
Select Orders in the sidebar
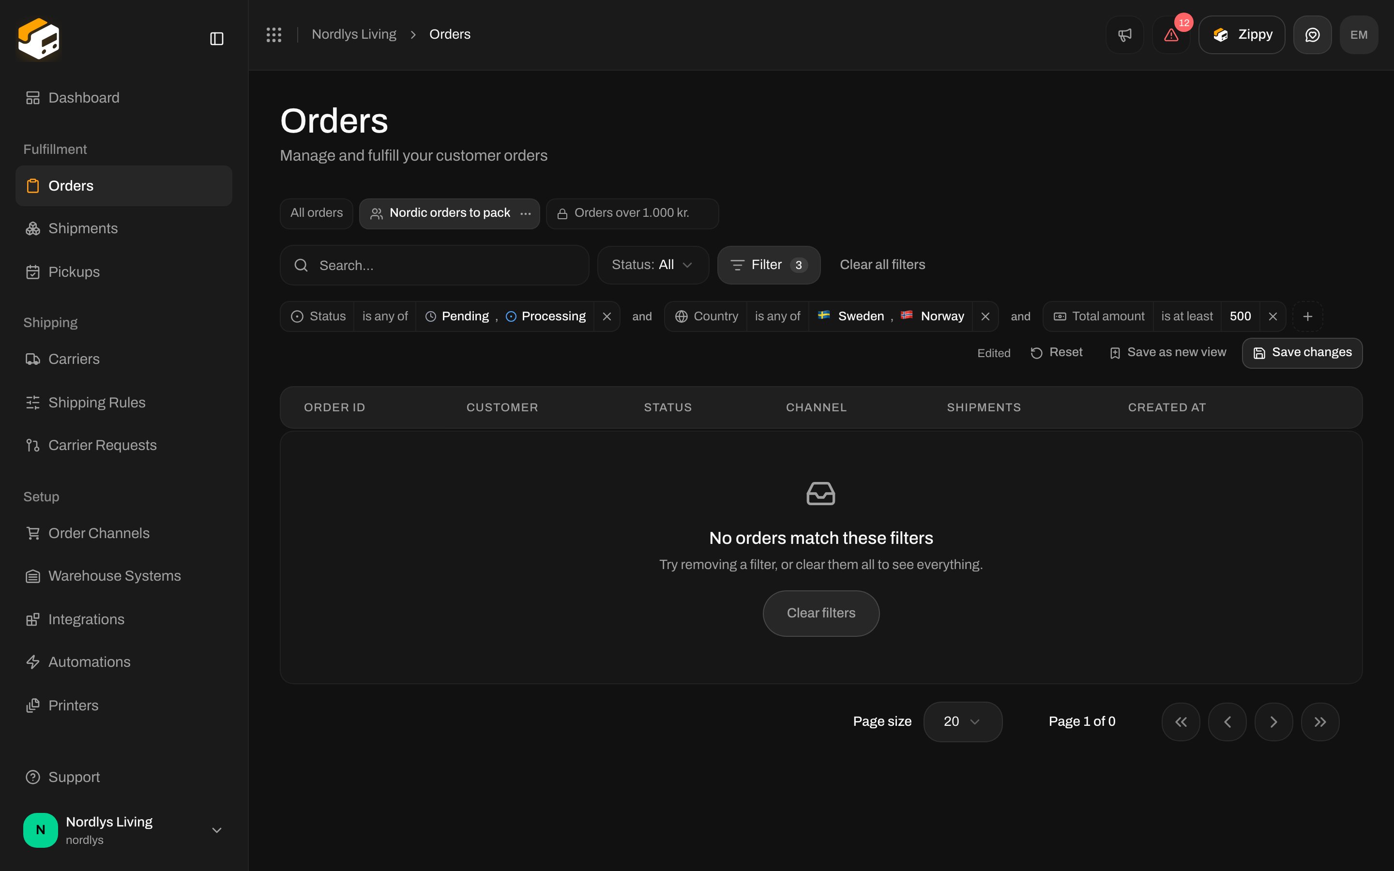124,185
